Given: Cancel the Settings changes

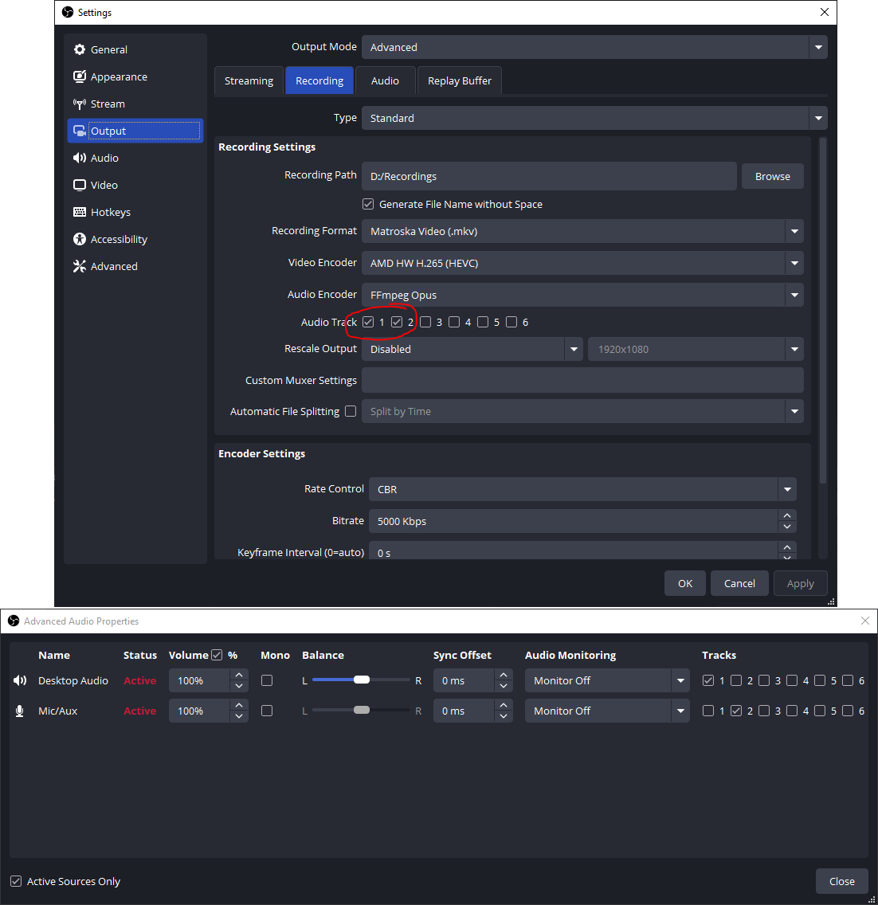Looking at the screenshot, I should tap(739, 583).
